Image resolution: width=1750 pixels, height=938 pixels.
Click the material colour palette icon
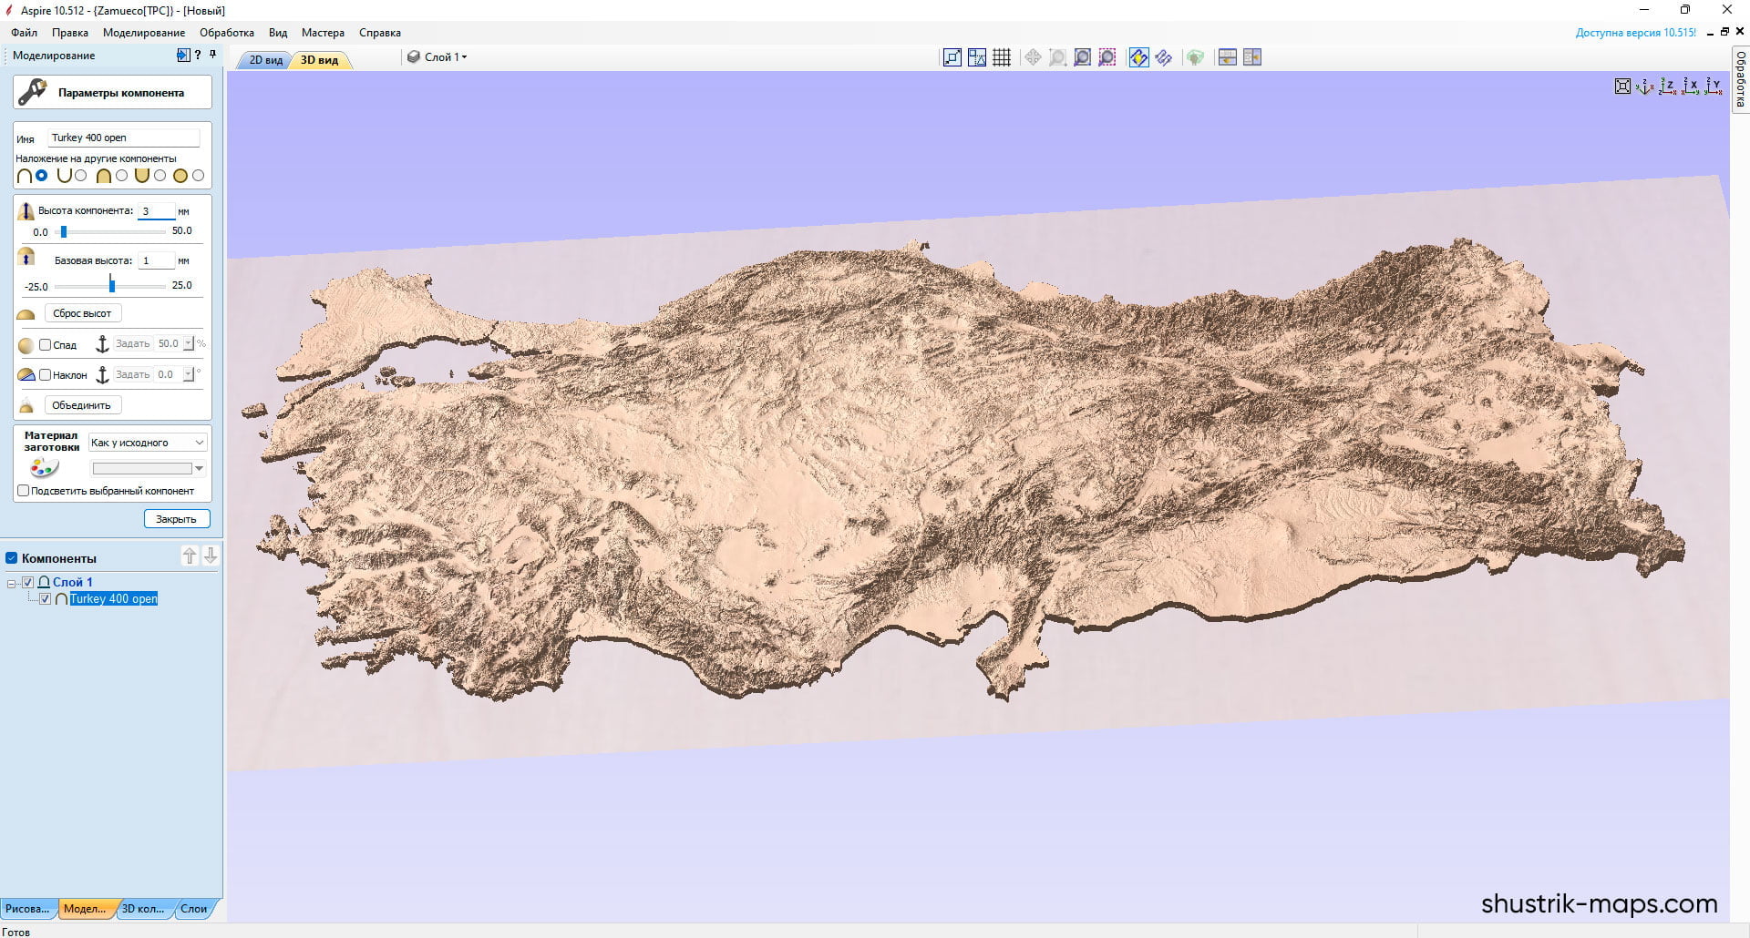[44, 468]
